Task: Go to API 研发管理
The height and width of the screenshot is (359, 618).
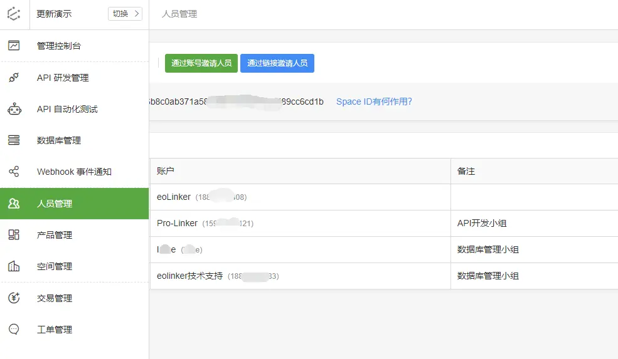Action: 75,78
